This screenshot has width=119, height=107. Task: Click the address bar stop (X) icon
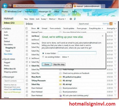(70, 6)
